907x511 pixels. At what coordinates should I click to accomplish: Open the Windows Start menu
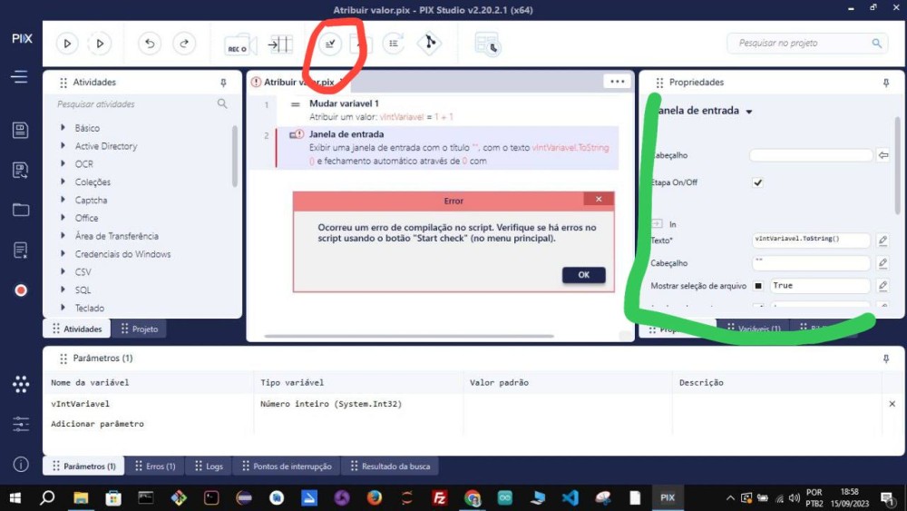pyautogui.click(x=15, y=497)
